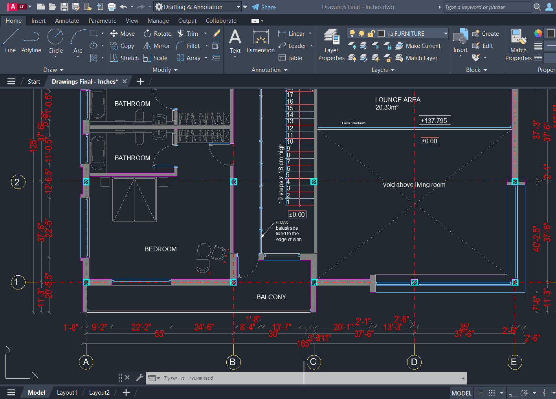Toggle the drawing grid display

pos(480,393)
